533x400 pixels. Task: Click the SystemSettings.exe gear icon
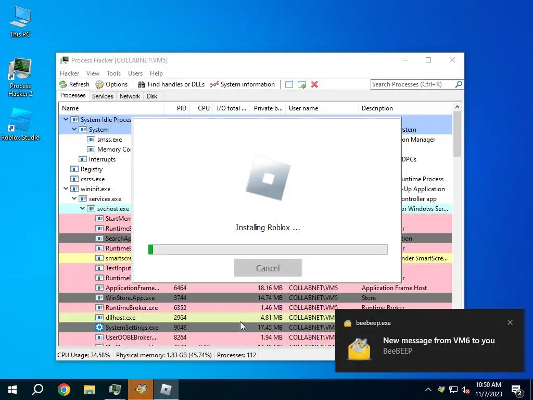coord(99,327)
